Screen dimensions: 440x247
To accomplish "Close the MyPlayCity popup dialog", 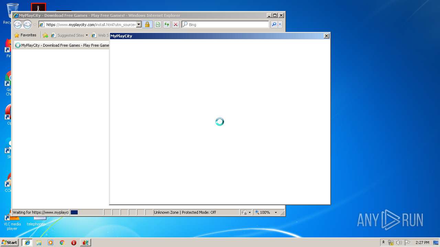I will point(327,36).
